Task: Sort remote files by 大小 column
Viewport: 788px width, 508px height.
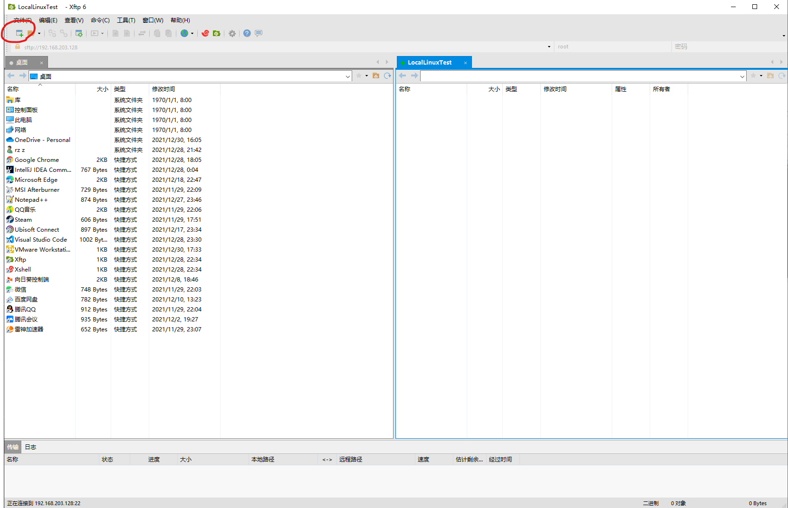Action: pyautogui.click(x=485, y=89)
